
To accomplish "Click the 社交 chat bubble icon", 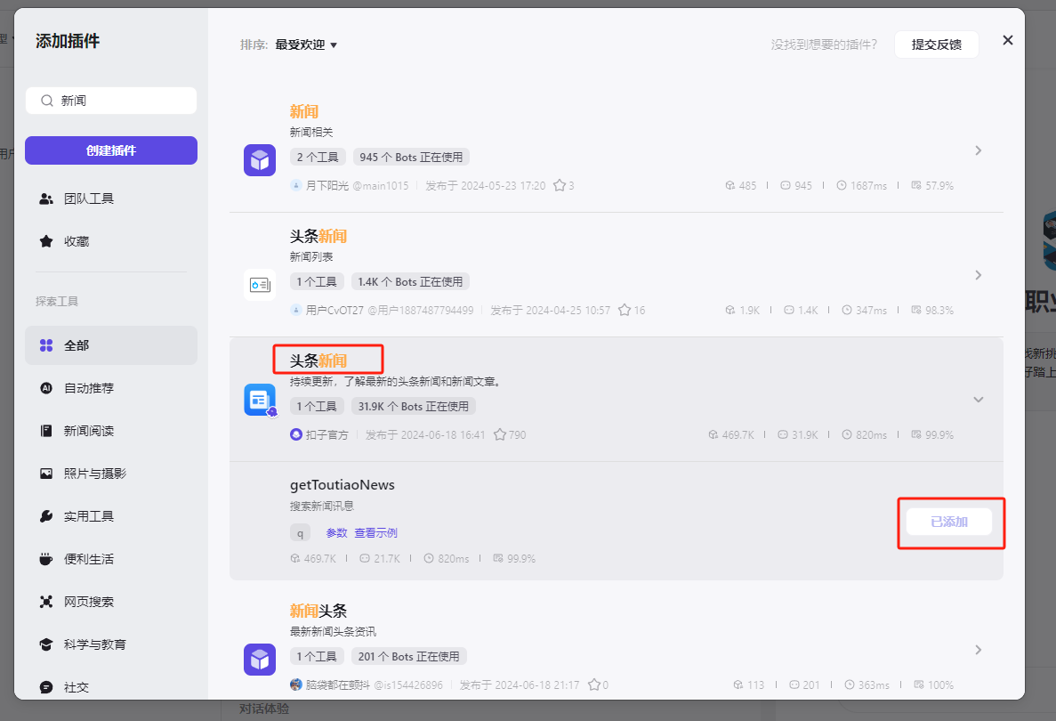I will 45,687.
